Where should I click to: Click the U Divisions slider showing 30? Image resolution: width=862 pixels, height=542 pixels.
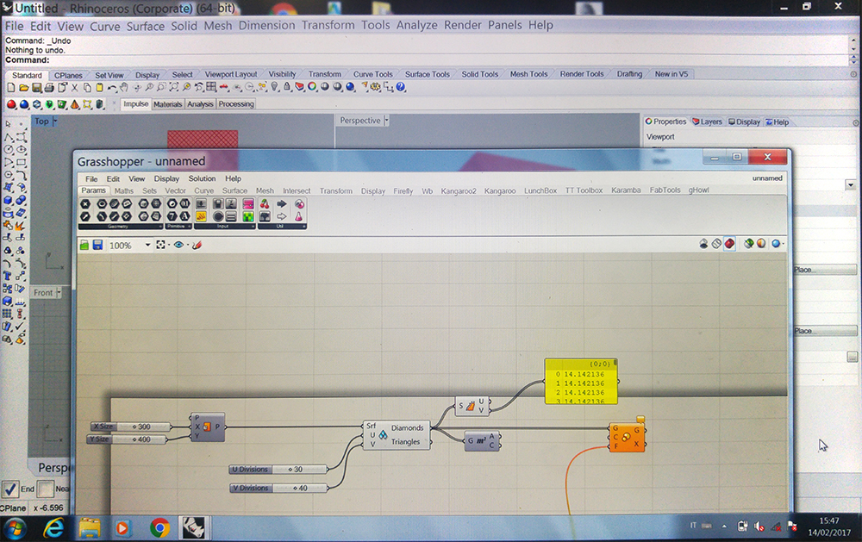coord(278,470)
